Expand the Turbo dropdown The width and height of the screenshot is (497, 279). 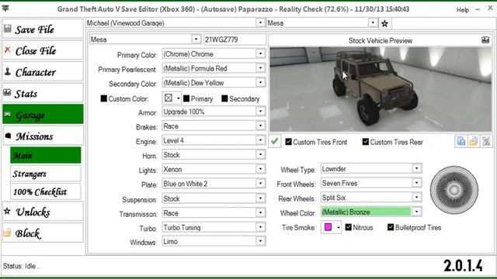[260, 227]
